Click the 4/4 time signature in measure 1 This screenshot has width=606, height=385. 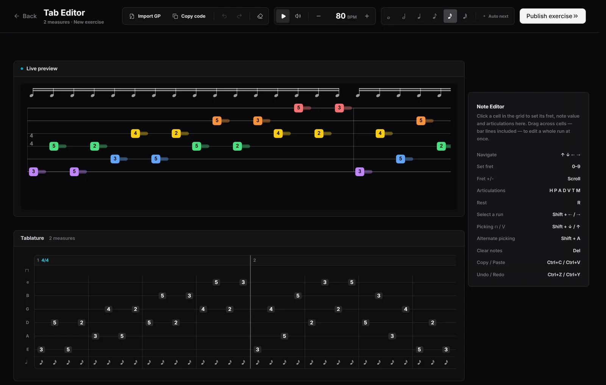pyautogui.click(x=45, y=260)
